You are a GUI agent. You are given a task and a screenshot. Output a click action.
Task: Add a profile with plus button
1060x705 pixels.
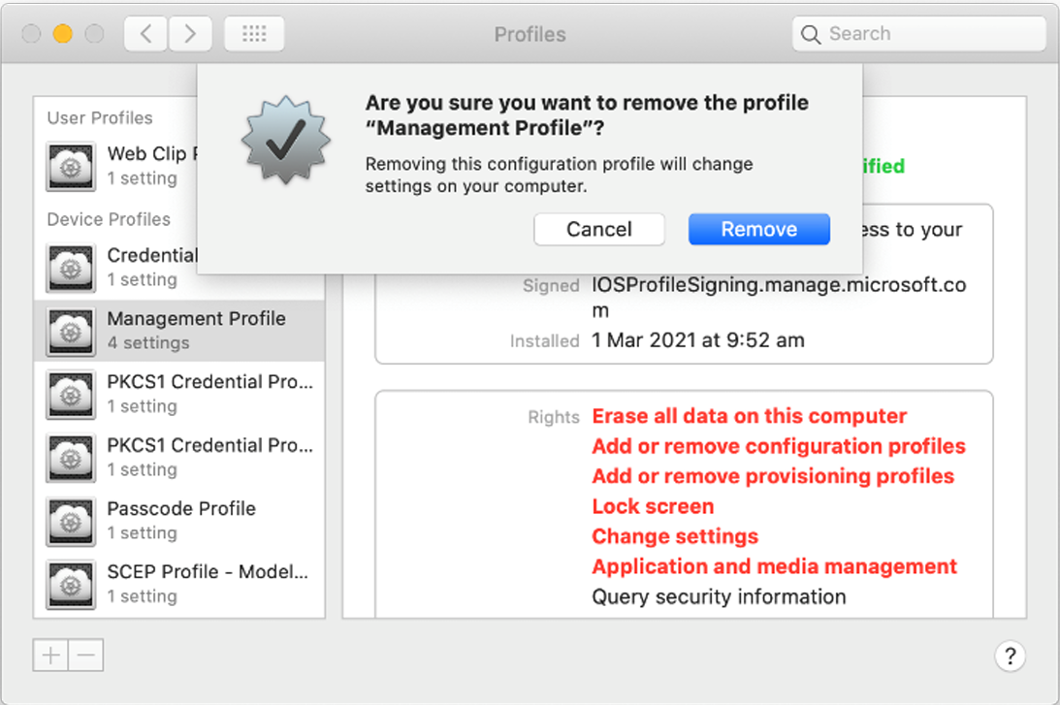[x=50, y=655]
